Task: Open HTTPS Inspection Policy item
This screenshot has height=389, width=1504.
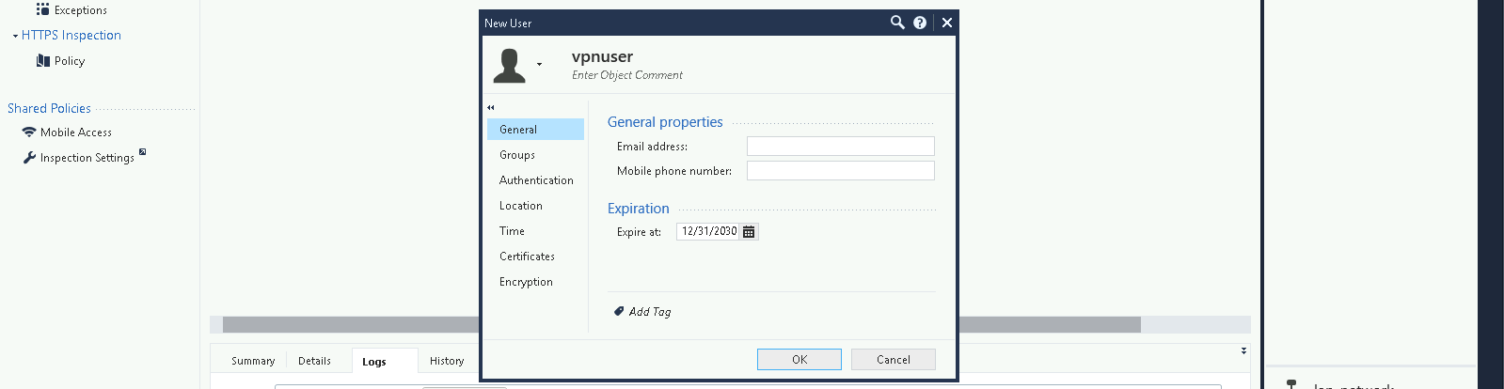Action: coord(69,61)
